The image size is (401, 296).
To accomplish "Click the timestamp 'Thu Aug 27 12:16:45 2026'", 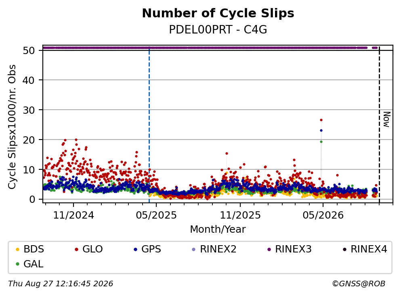I will point(61,284).
